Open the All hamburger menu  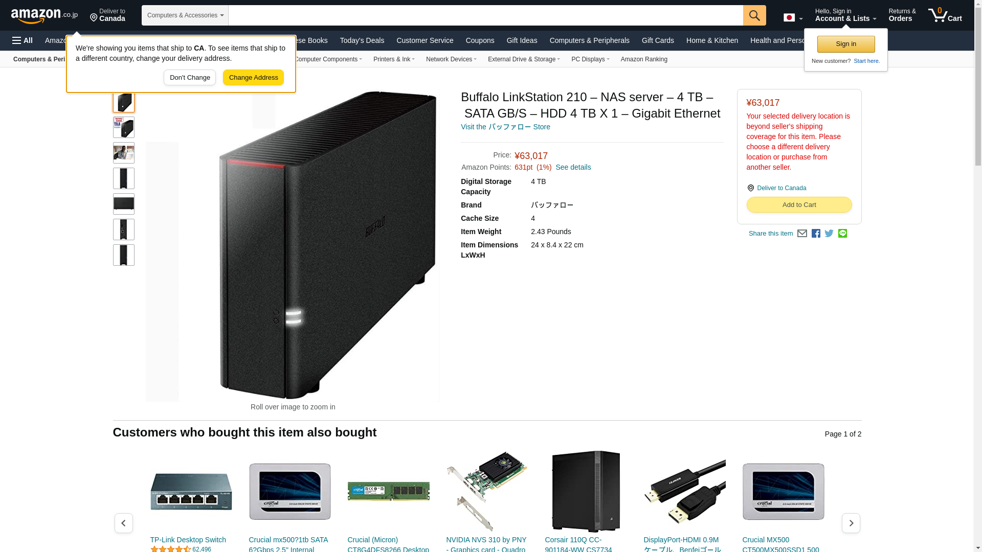point(23,40)
